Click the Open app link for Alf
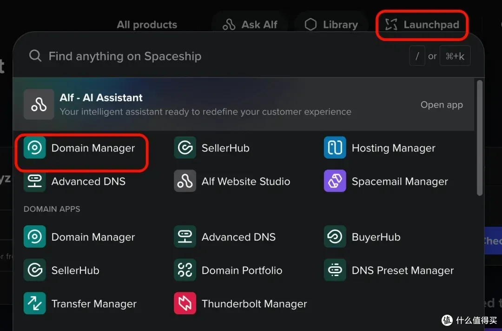This screenshot has height=331, width=502. (x=442, y=105)
